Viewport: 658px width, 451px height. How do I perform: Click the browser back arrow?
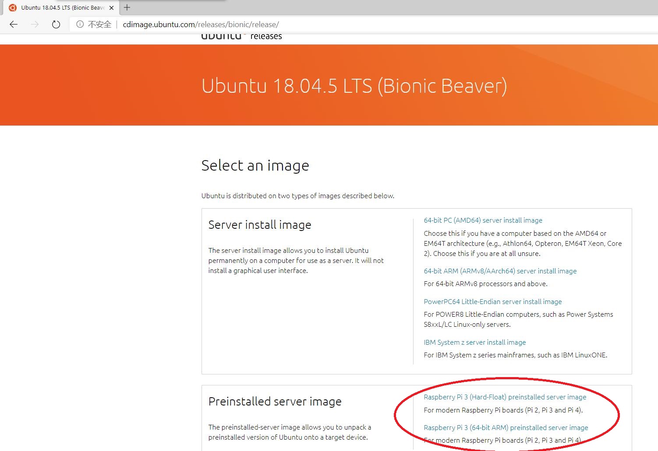coord(14,24)
